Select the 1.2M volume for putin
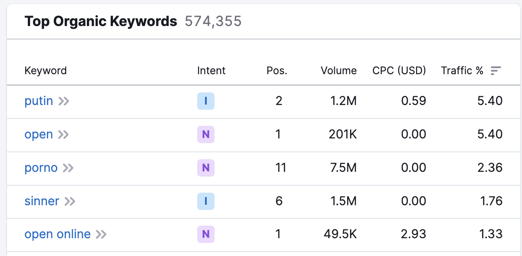The width and height of the screenshot is (522, 256). tap(343, 102)
